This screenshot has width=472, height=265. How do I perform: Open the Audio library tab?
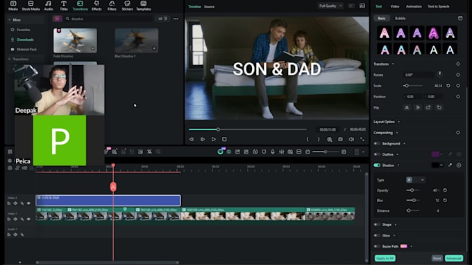coord(48,6)
